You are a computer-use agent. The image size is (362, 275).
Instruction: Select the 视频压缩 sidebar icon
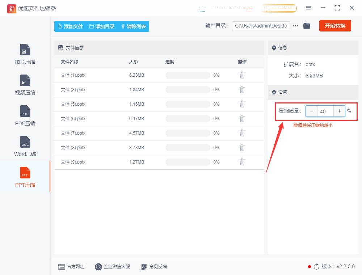pos(25,84)
